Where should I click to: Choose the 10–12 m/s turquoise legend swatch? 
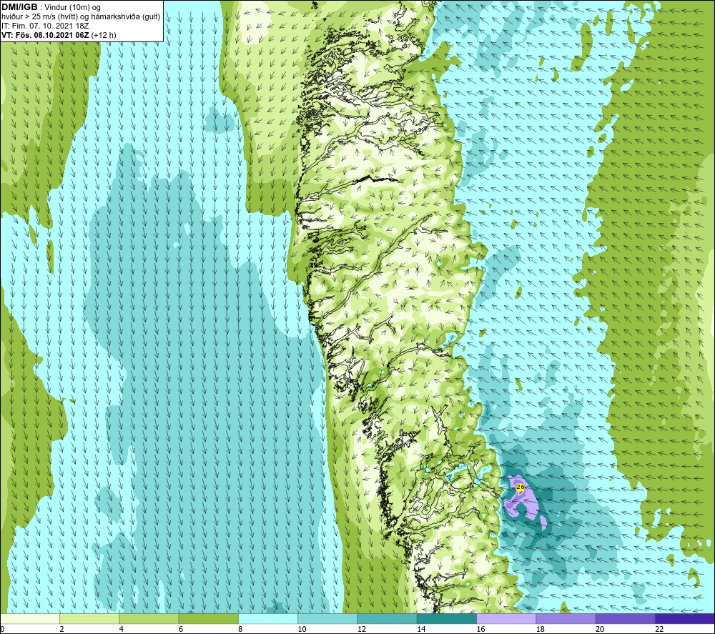click(327, 618)
